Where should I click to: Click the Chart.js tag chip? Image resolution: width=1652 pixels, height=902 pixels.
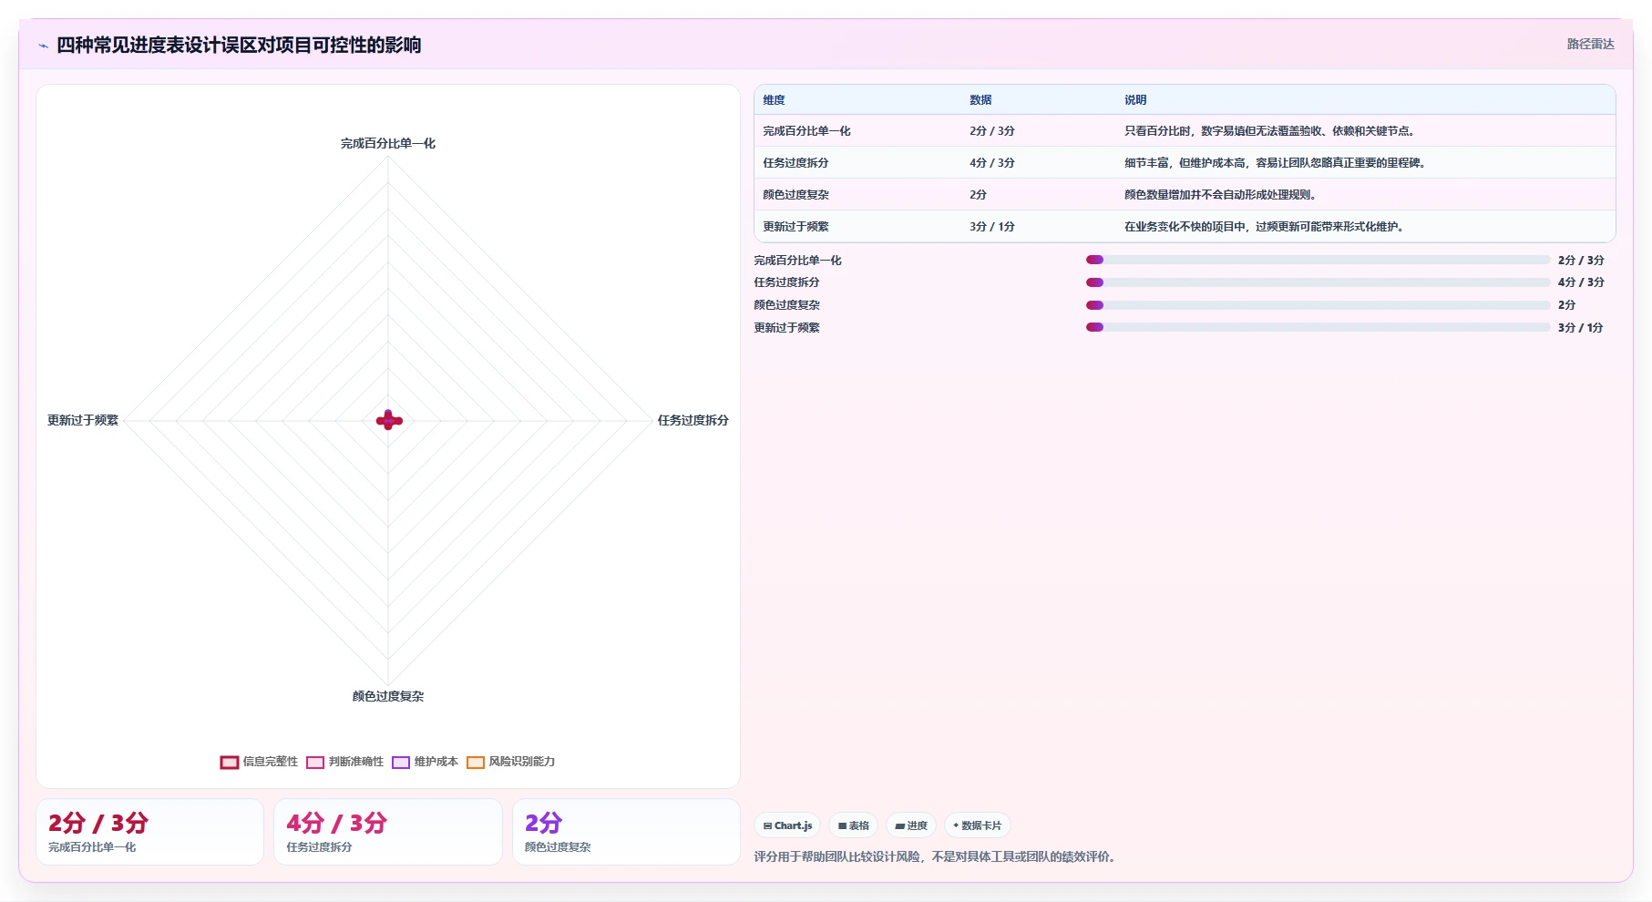click(787, 825)
